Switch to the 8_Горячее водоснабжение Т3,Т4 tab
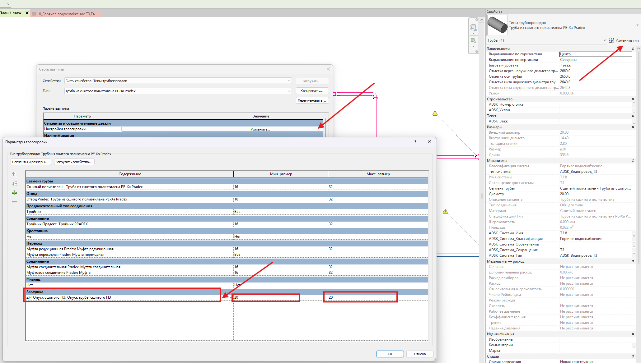This screenshot has width=641, height=363. click(x=67, y=14)
